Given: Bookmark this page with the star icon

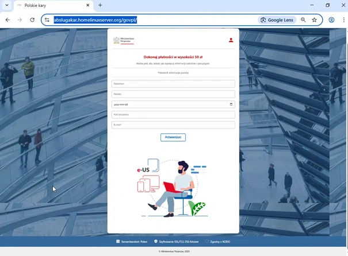Looking at the screenshot, I should [x=315, y=20].
